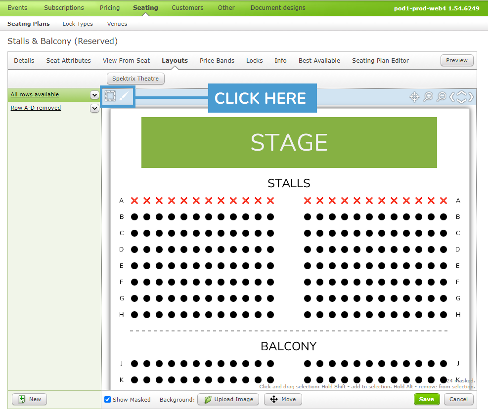488x414 pixels.
Task: Click the Spektrix Theatre button
Action: [135, 79]
